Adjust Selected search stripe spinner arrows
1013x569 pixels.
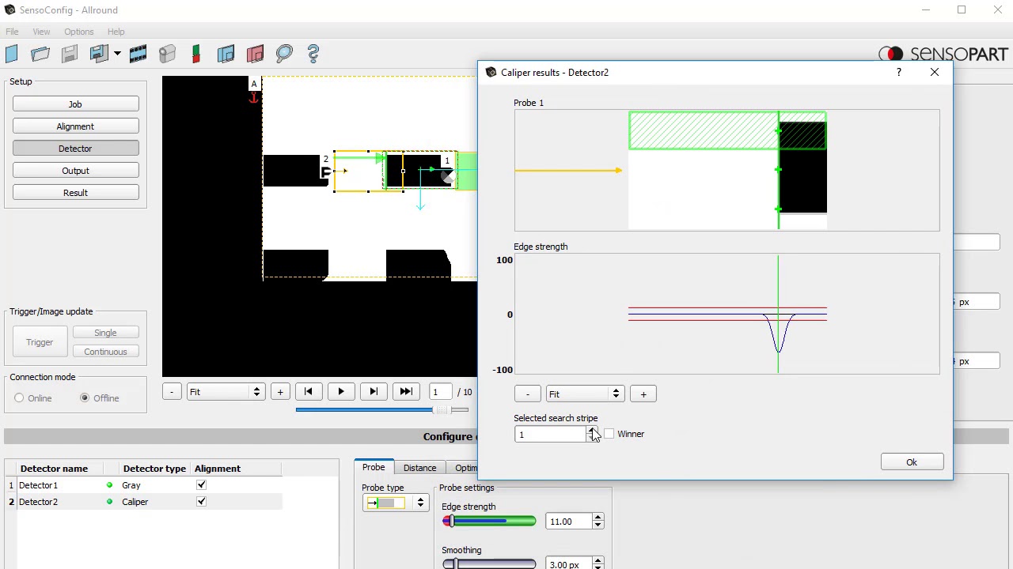[592, 435]
